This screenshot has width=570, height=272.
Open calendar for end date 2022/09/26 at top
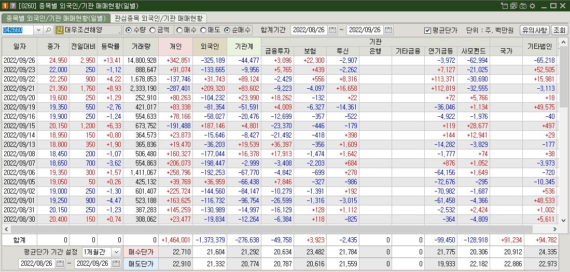pos(388,30)
